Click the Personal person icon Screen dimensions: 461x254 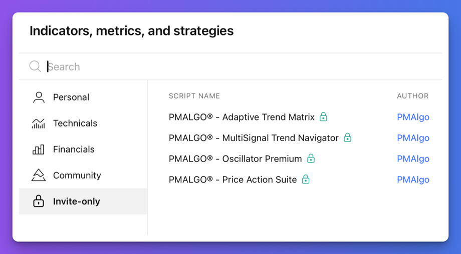(x=39, y=97)
